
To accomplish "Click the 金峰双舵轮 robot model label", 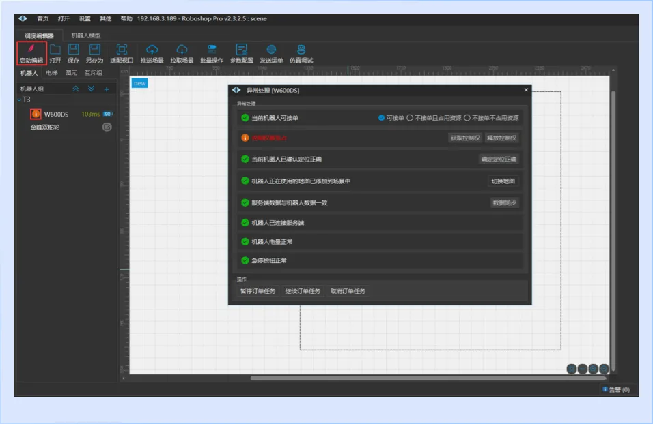I will (45, 127).
